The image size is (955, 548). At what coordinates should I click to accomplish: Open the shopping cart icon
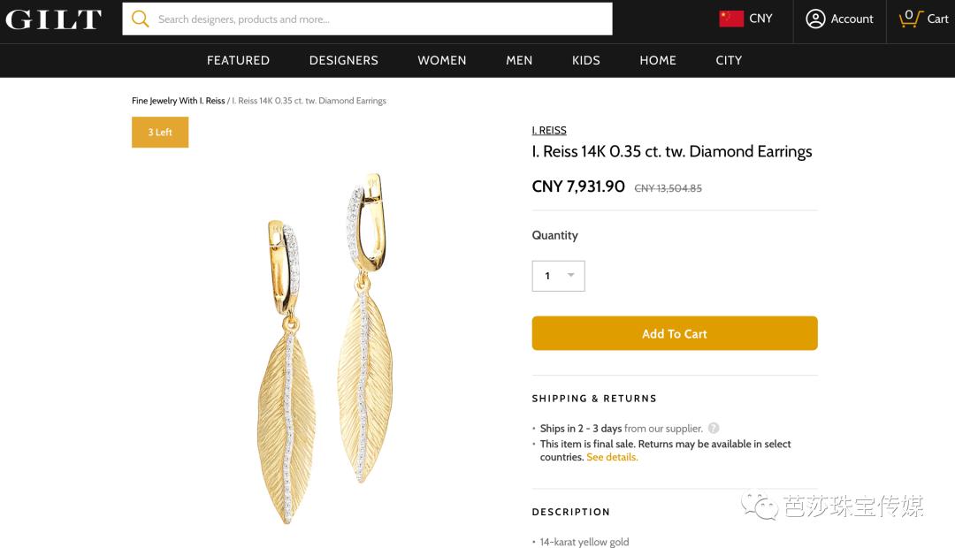(909, 18)
